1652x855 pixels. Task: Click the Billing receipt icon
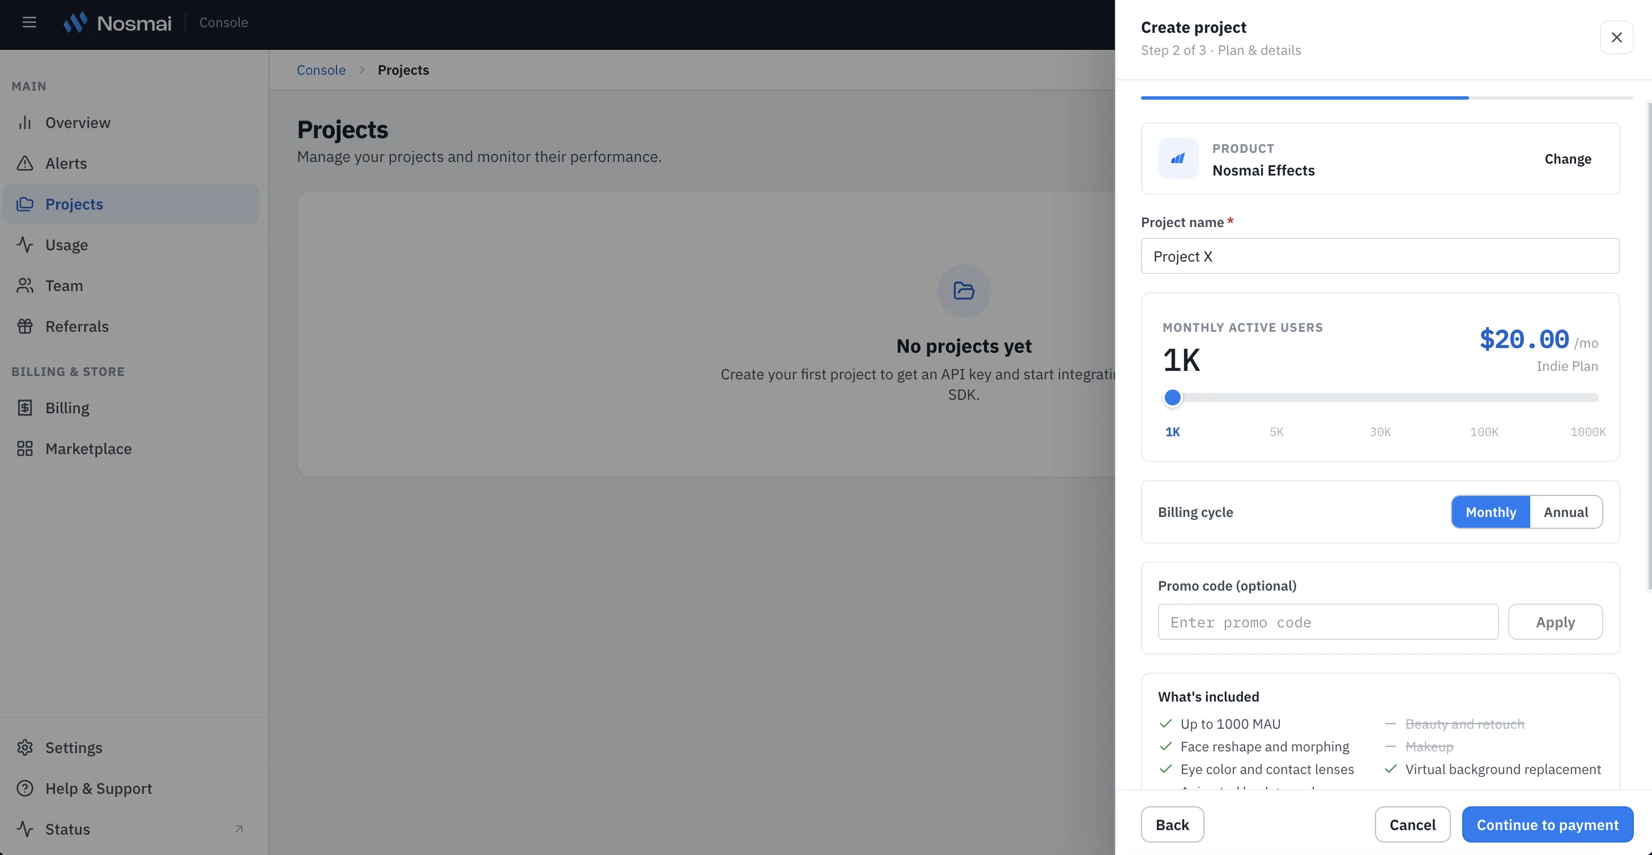point(25,408)
